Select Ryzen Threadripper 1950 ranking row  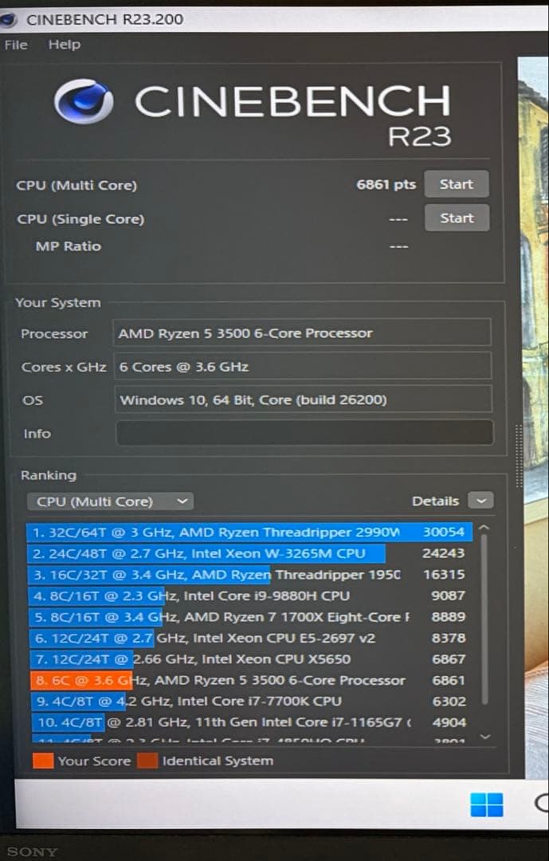point(249,574)
